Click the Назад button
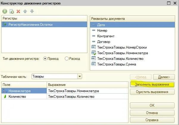The width and height of the screenshot is (179, 125). tap(141, 77)
